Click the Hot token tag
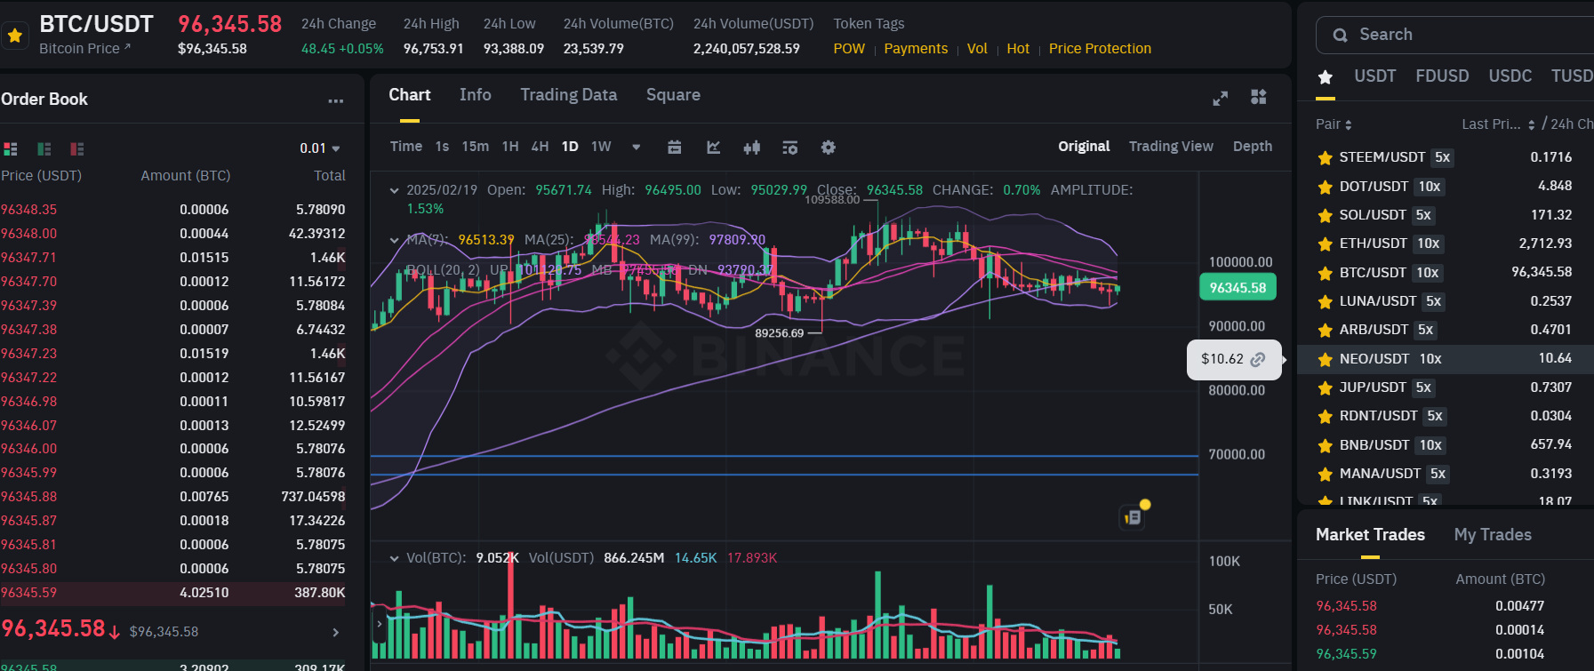The height and width of the screenshot is (671, 1594). (1018, 49)
